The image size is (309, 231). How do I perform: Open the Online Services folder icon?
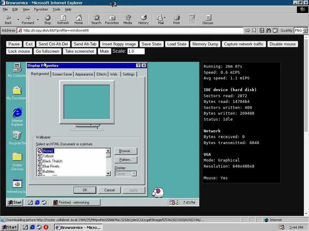click(17, 162)
